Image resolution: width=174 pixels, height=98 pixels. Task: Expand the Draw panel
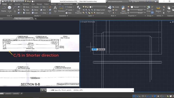click(x=9, y=16)
